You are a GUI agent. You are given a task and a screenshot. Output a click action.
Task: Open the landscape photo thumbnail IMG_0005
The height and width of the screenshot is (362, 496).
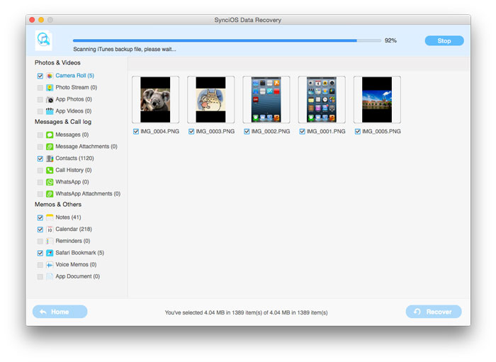(377, 100)
